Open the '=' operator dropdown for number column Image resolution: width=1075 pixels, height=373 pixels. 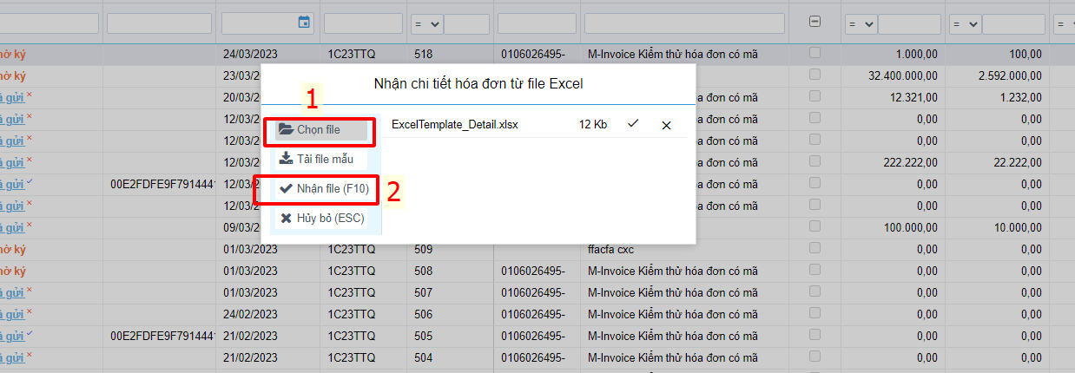(x=428, y=24)
